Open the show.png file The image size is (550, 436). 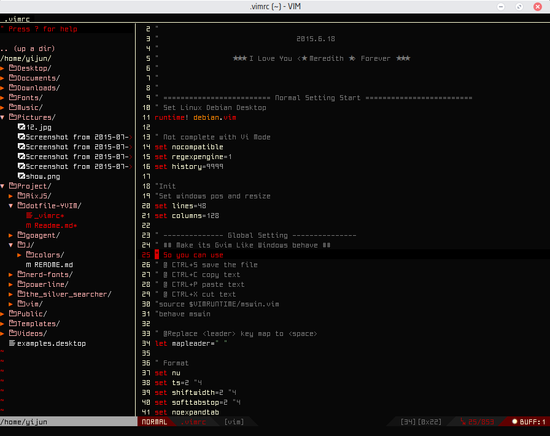43,176
